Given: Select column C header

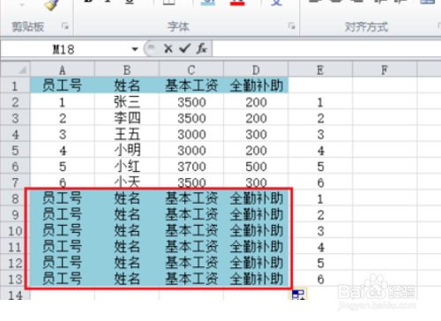Looking at the screenshot, I should click(191, 70).
